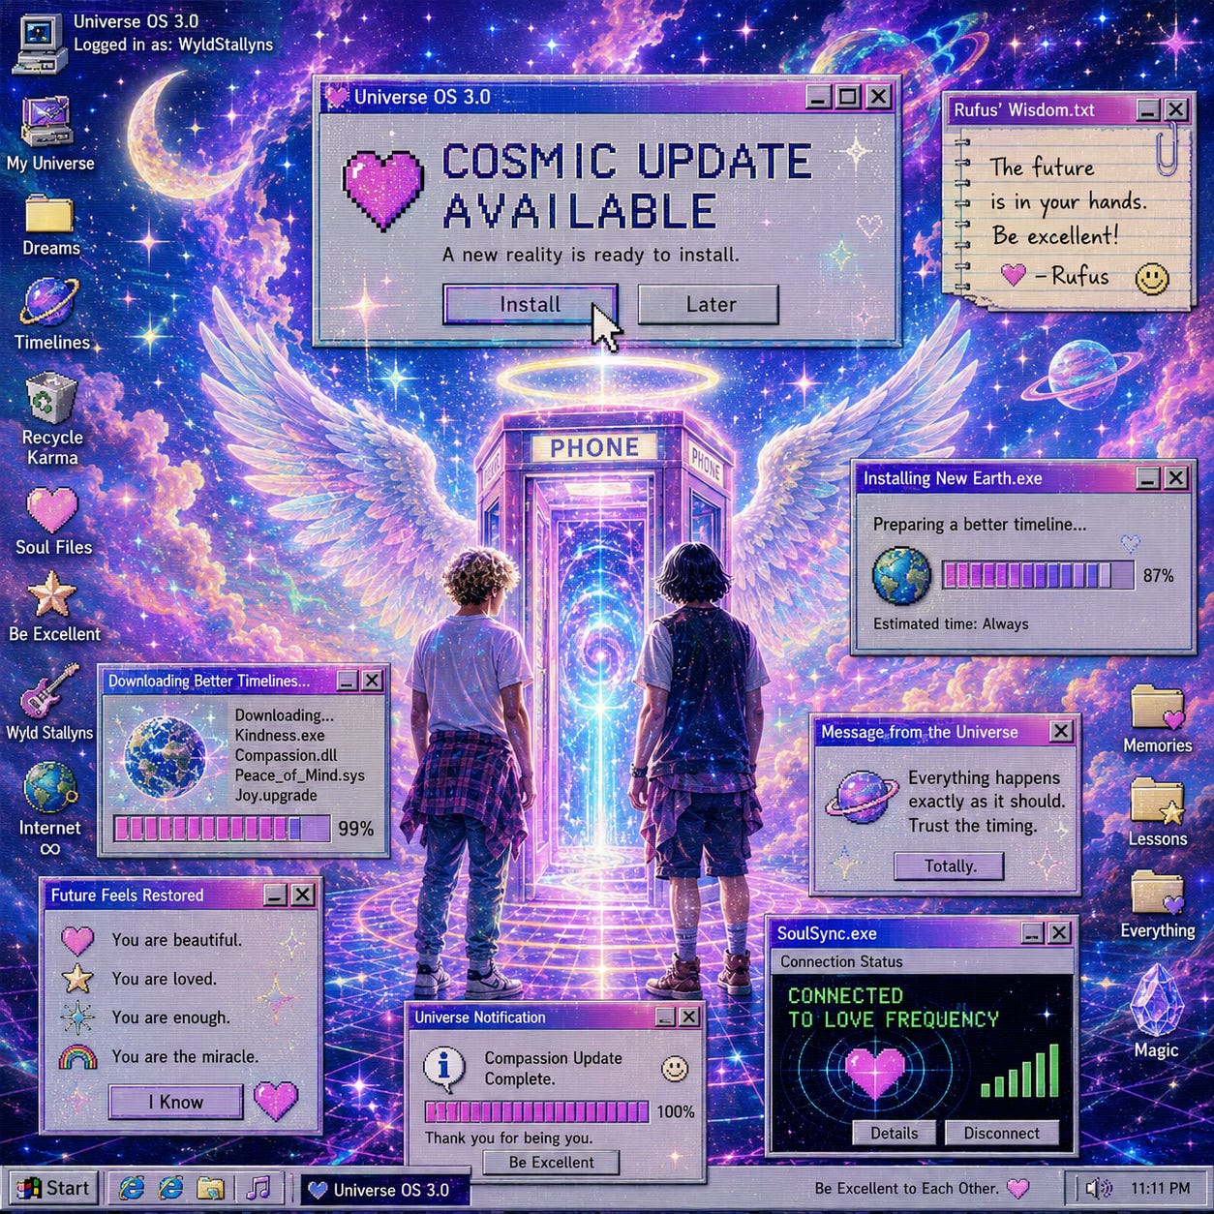Screen dimensions: 1214x1214
Task: Click the 11:11 PM clock
Action: click(x=1160, y=1188)
